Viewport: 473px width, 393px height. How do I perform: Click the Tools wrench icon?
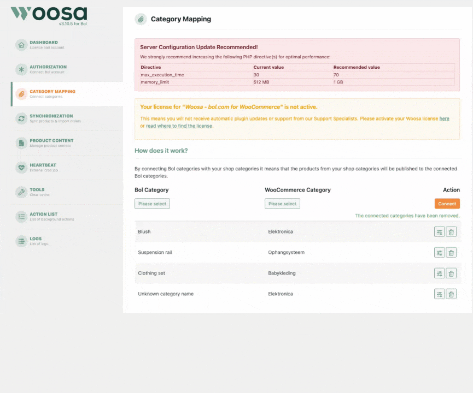click(x=21, y=192)
